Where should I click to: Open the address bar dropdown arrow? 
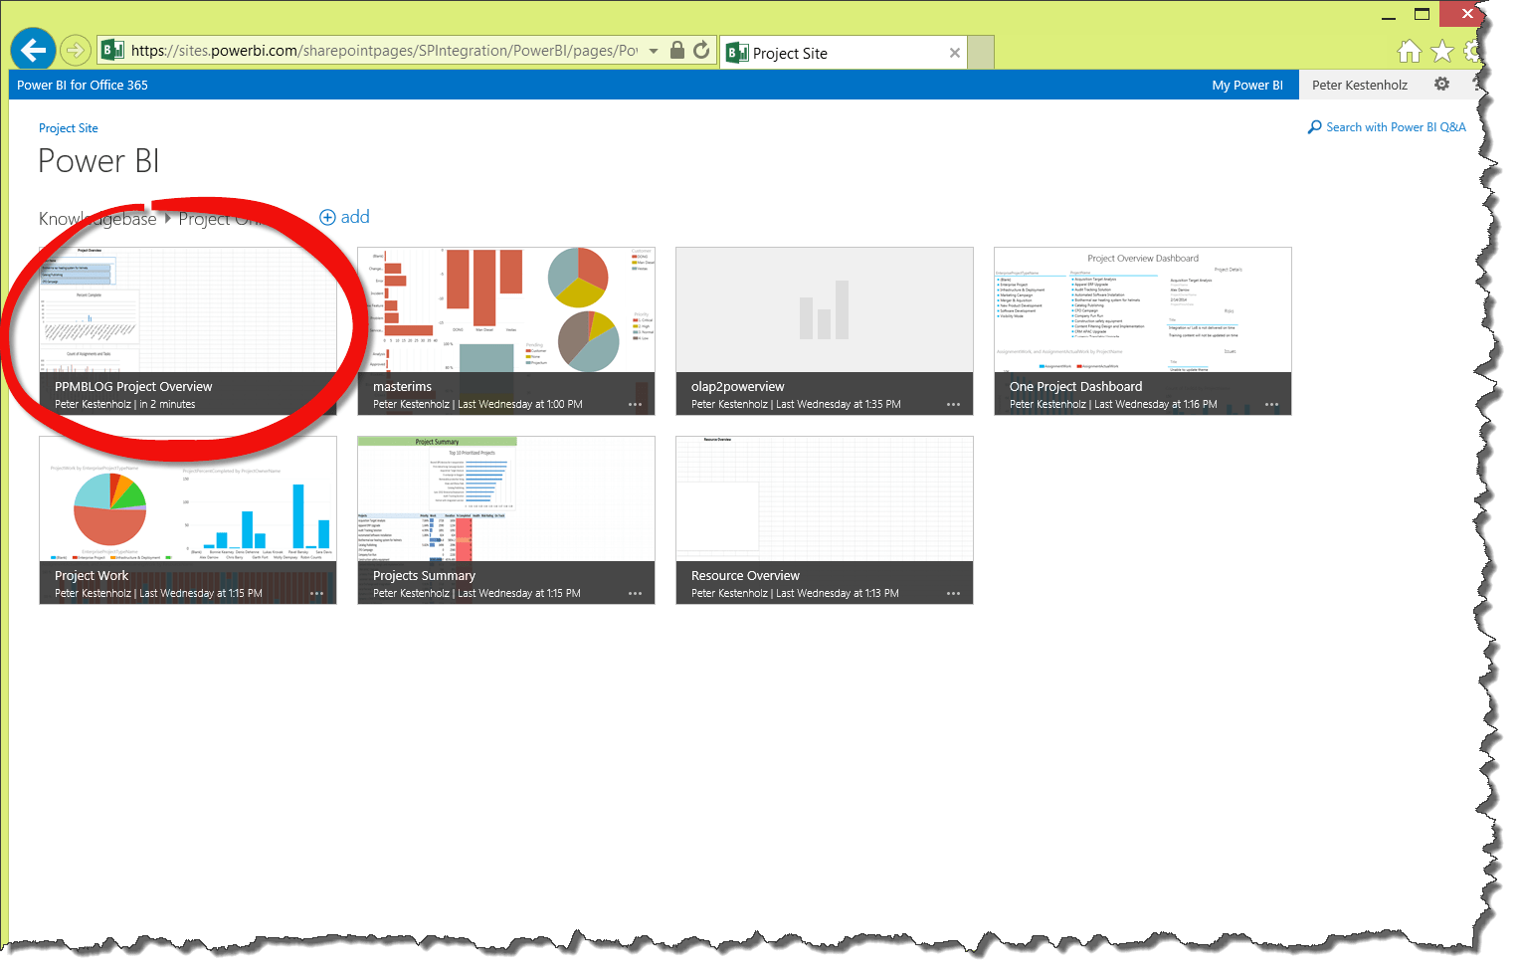654,51
